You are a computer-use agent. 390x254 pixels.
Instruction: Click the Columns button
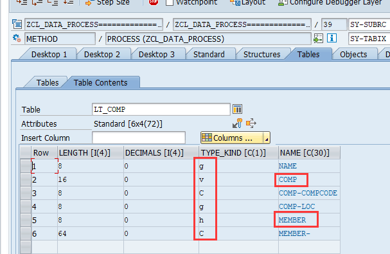(232, 138)
